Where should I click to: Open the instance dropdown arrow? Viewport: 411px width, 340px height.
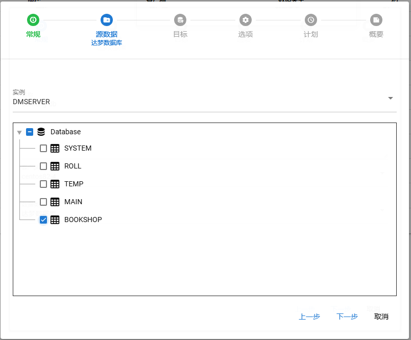point(391,98)
